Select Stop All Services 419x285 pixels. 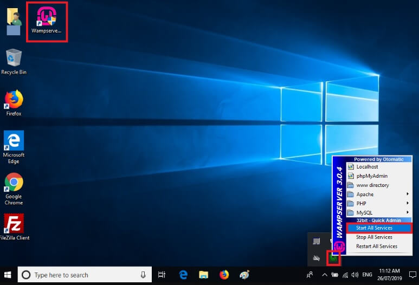click(379, 237)
